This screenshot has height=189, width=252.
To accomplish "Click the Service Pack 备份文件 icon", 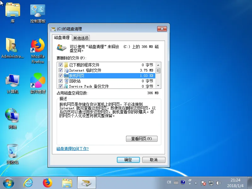I will (66, 86).
